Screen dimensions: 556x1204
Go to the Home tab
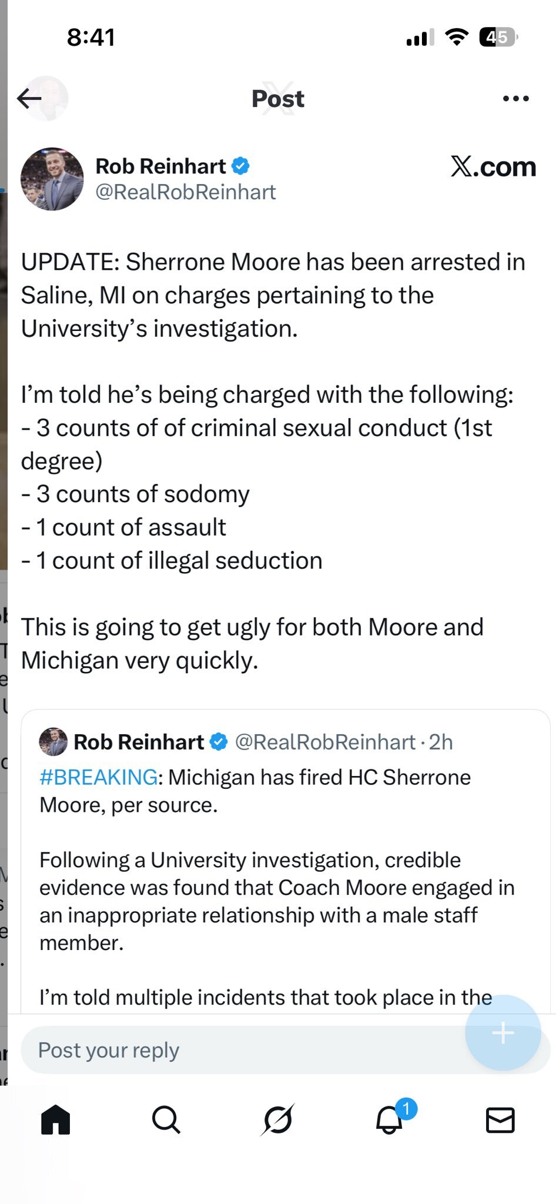click(56, 1119)
